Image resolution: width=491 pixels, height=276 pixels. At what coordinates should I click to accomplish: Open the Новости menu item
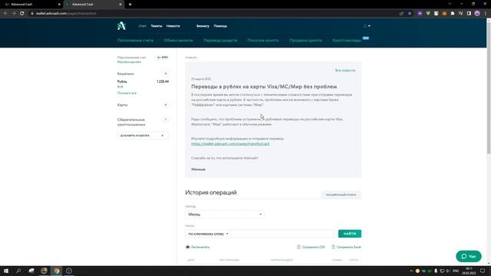coord(173,26)
